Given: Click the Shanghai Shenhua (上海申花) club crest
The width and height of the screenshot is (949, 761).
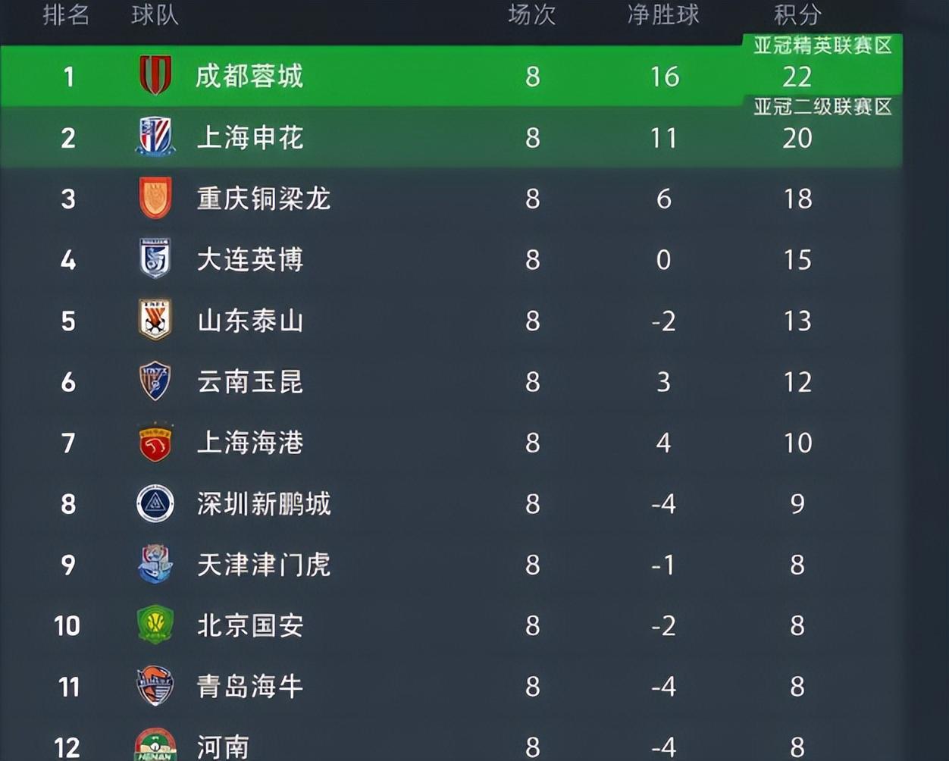Looking at the screenshot, I should [155, 137].
